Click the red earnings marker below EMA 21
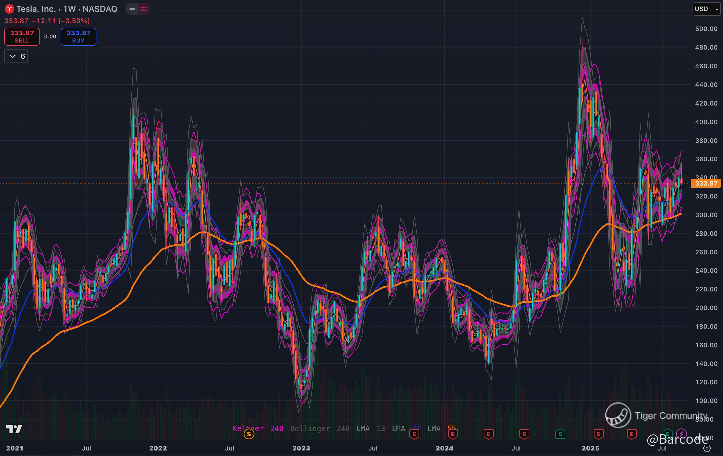This screenshot has height=456, width=723. pos(414,434)
